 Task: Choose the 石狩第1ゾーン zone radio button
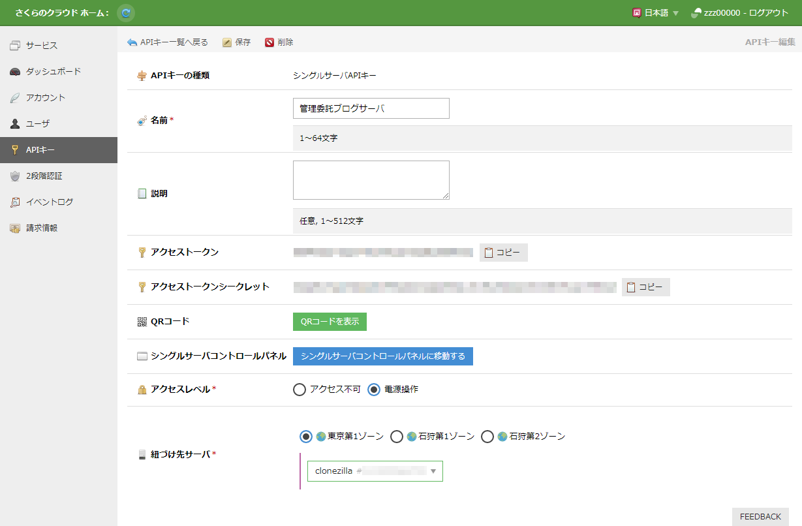point(396,437)
